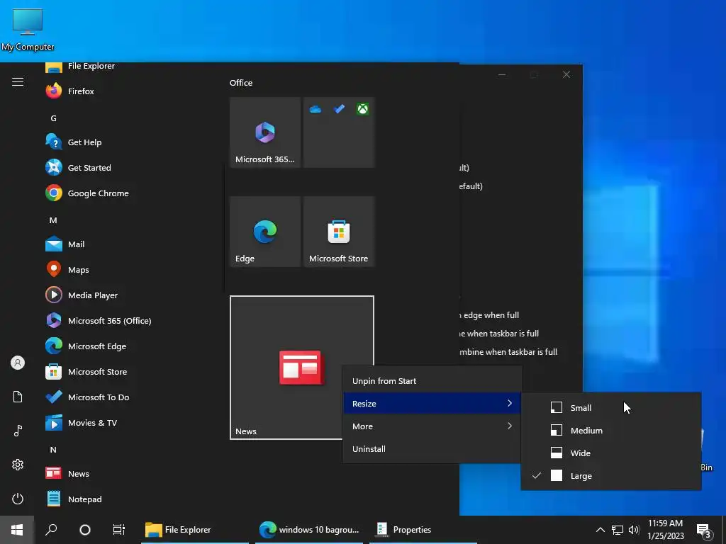Jump to the letter G header

(x=53, y=118)
